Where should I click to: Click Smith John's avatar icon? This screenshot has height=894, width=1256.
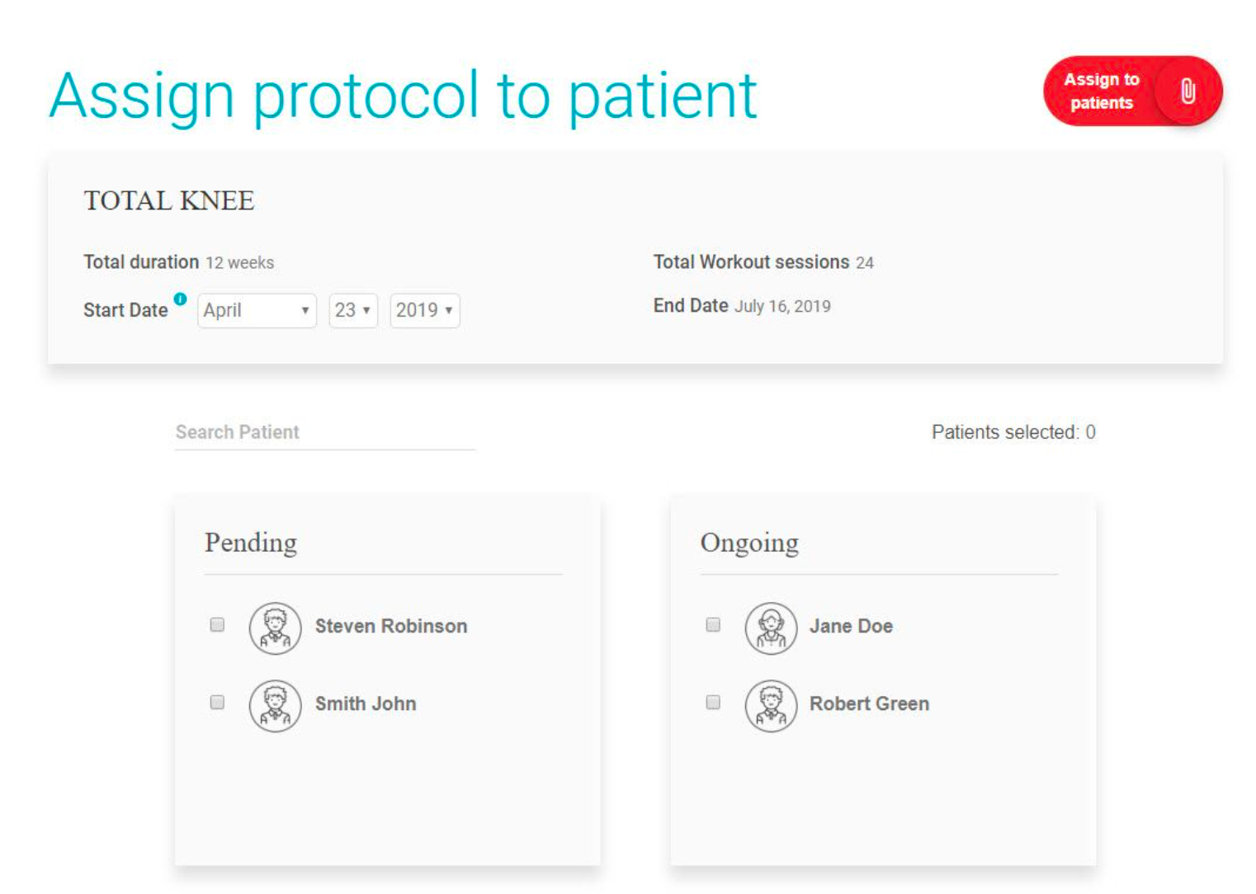coord(275,705)
